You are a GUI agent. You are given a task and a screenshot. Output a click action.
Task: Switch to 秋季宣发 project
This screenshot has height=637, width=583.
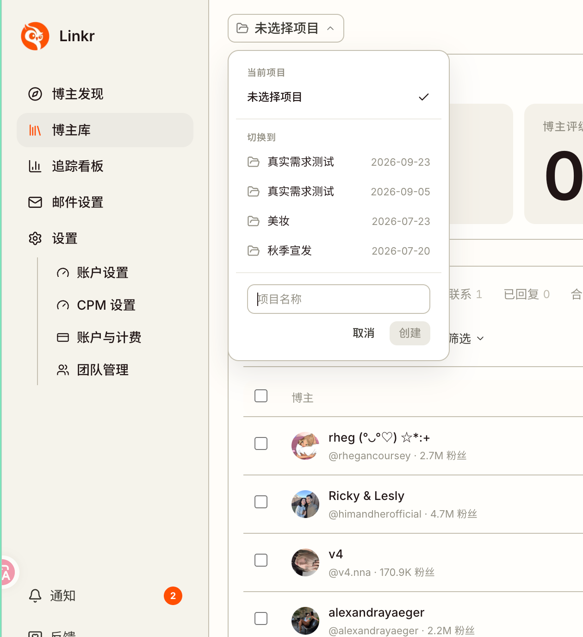[339, 250]
